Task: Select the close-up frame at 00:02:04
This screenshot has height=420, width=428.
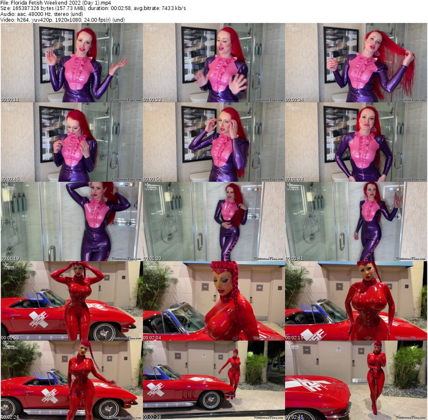Action: (x=214, y=301)
